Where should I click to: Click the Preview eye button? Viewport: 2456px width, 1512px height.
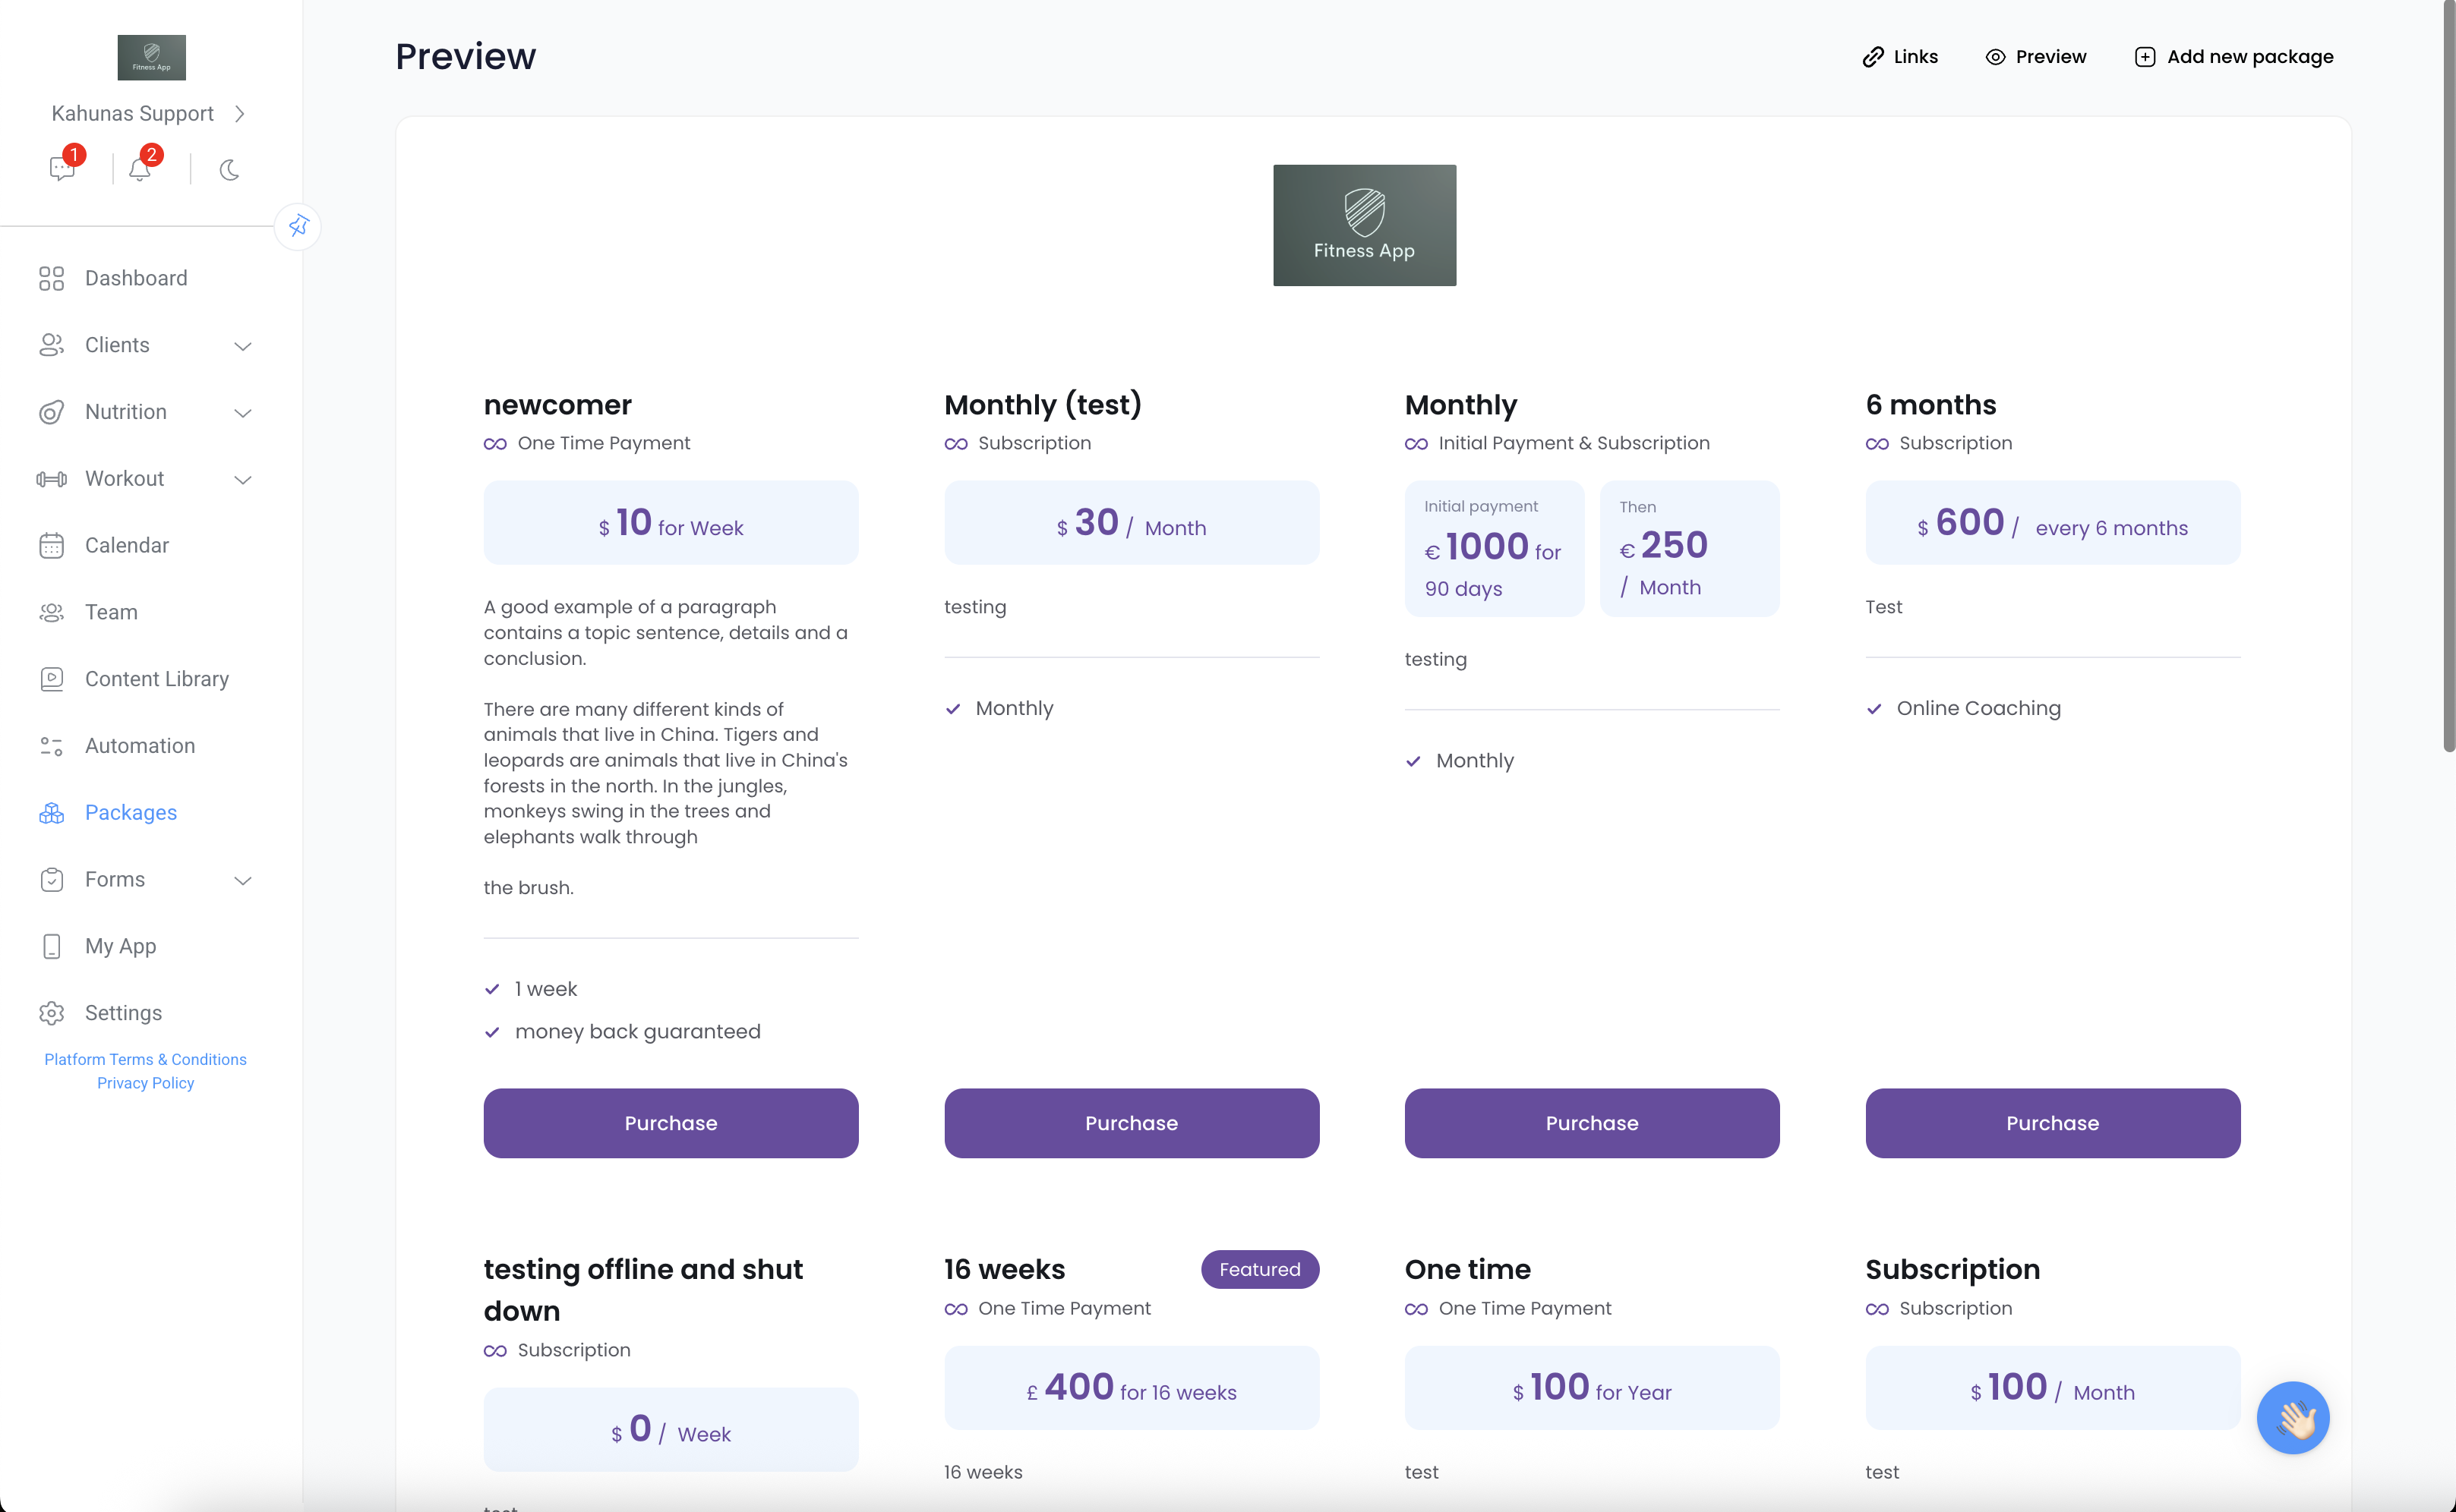coord(2036,57)
